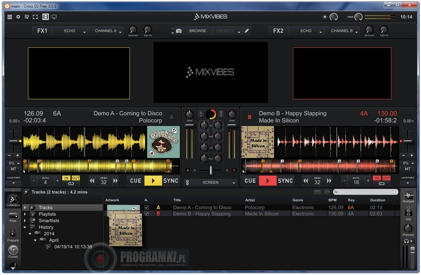This screenshot has height=275, width=421.
Task: Seek forward on deck A
Action: tap(116, 181)
